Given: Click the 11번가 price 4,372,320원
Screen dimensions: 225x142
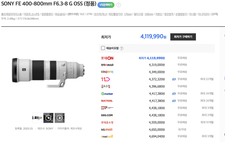Looking at the screenshot, I should (x=157, y=79).
